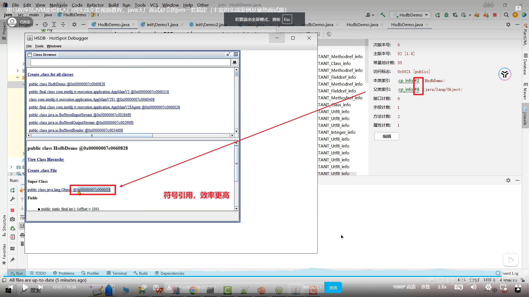Click the pin tab icon in Run panel
This screenshot has width=529, height=297.
coord(12,260)
